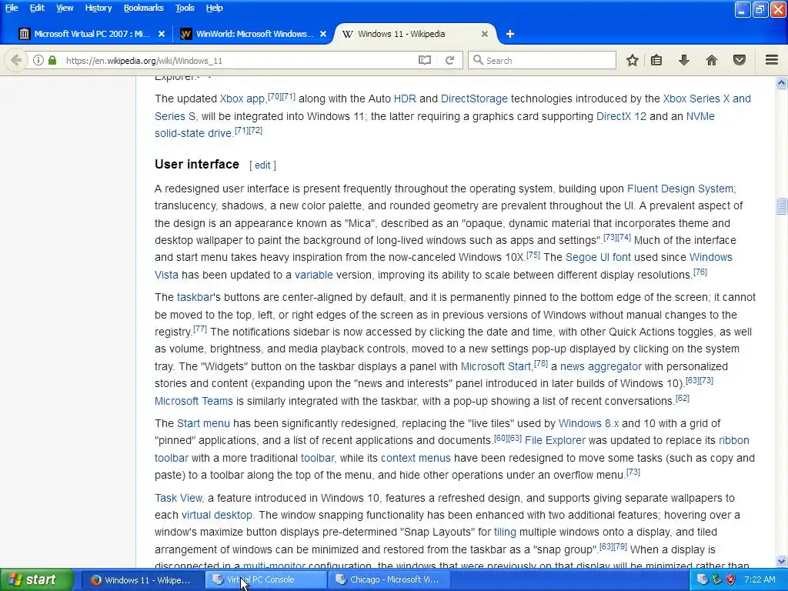Follow the DirectStorage link
The height and width of the screenshot is (591, 788).
pyautogui.click(x=474, y=99)
